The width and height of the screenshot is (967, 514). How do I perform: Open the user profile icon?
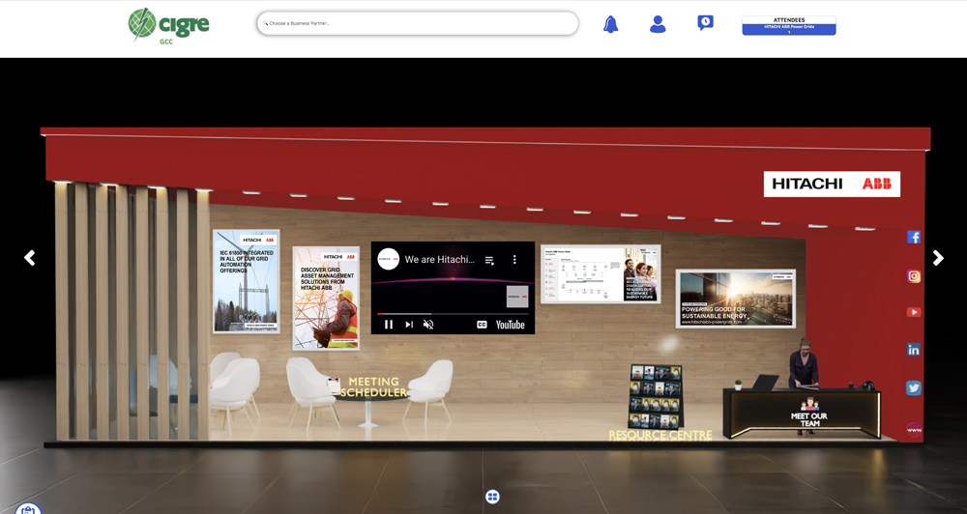(x=658, y=24)
